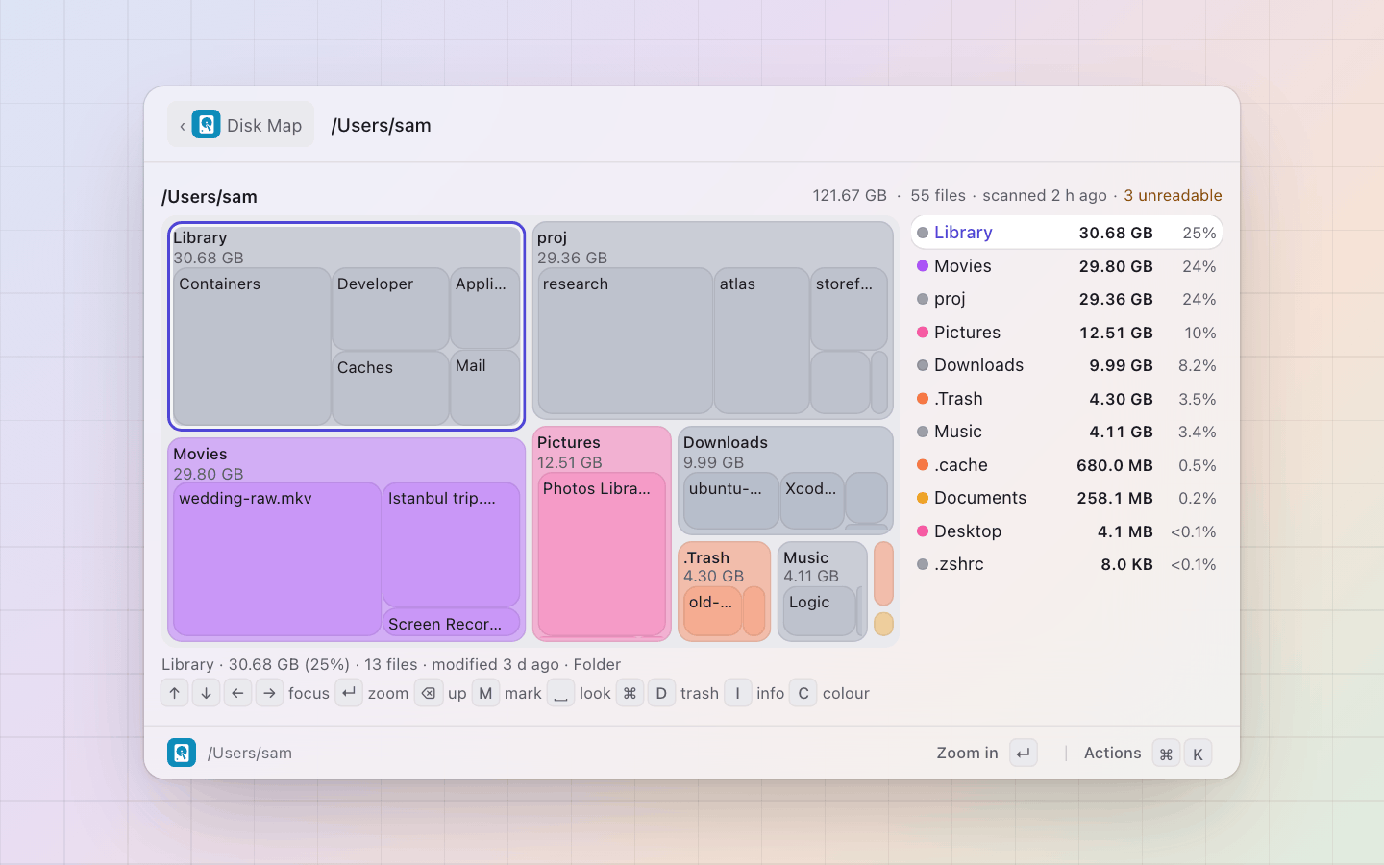Image resolution: width=1384 pixels, height=865 pixels.
Task: Click the atlas block in proj
Action: click(761, 341)
